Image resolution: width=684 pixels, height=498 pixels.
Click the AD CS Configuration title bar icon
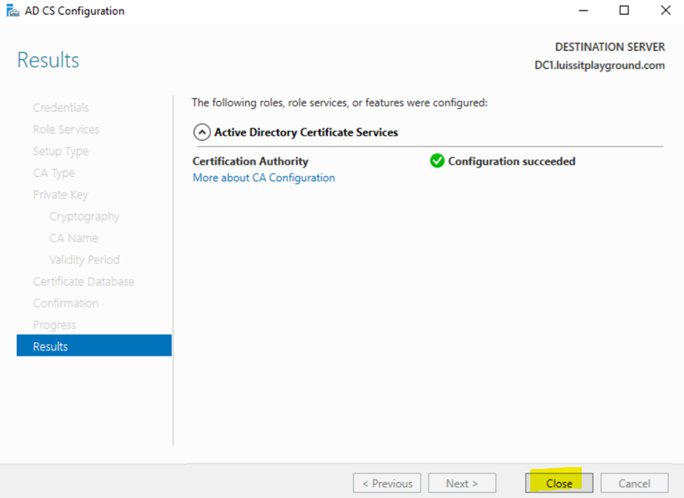coord(13,11)
